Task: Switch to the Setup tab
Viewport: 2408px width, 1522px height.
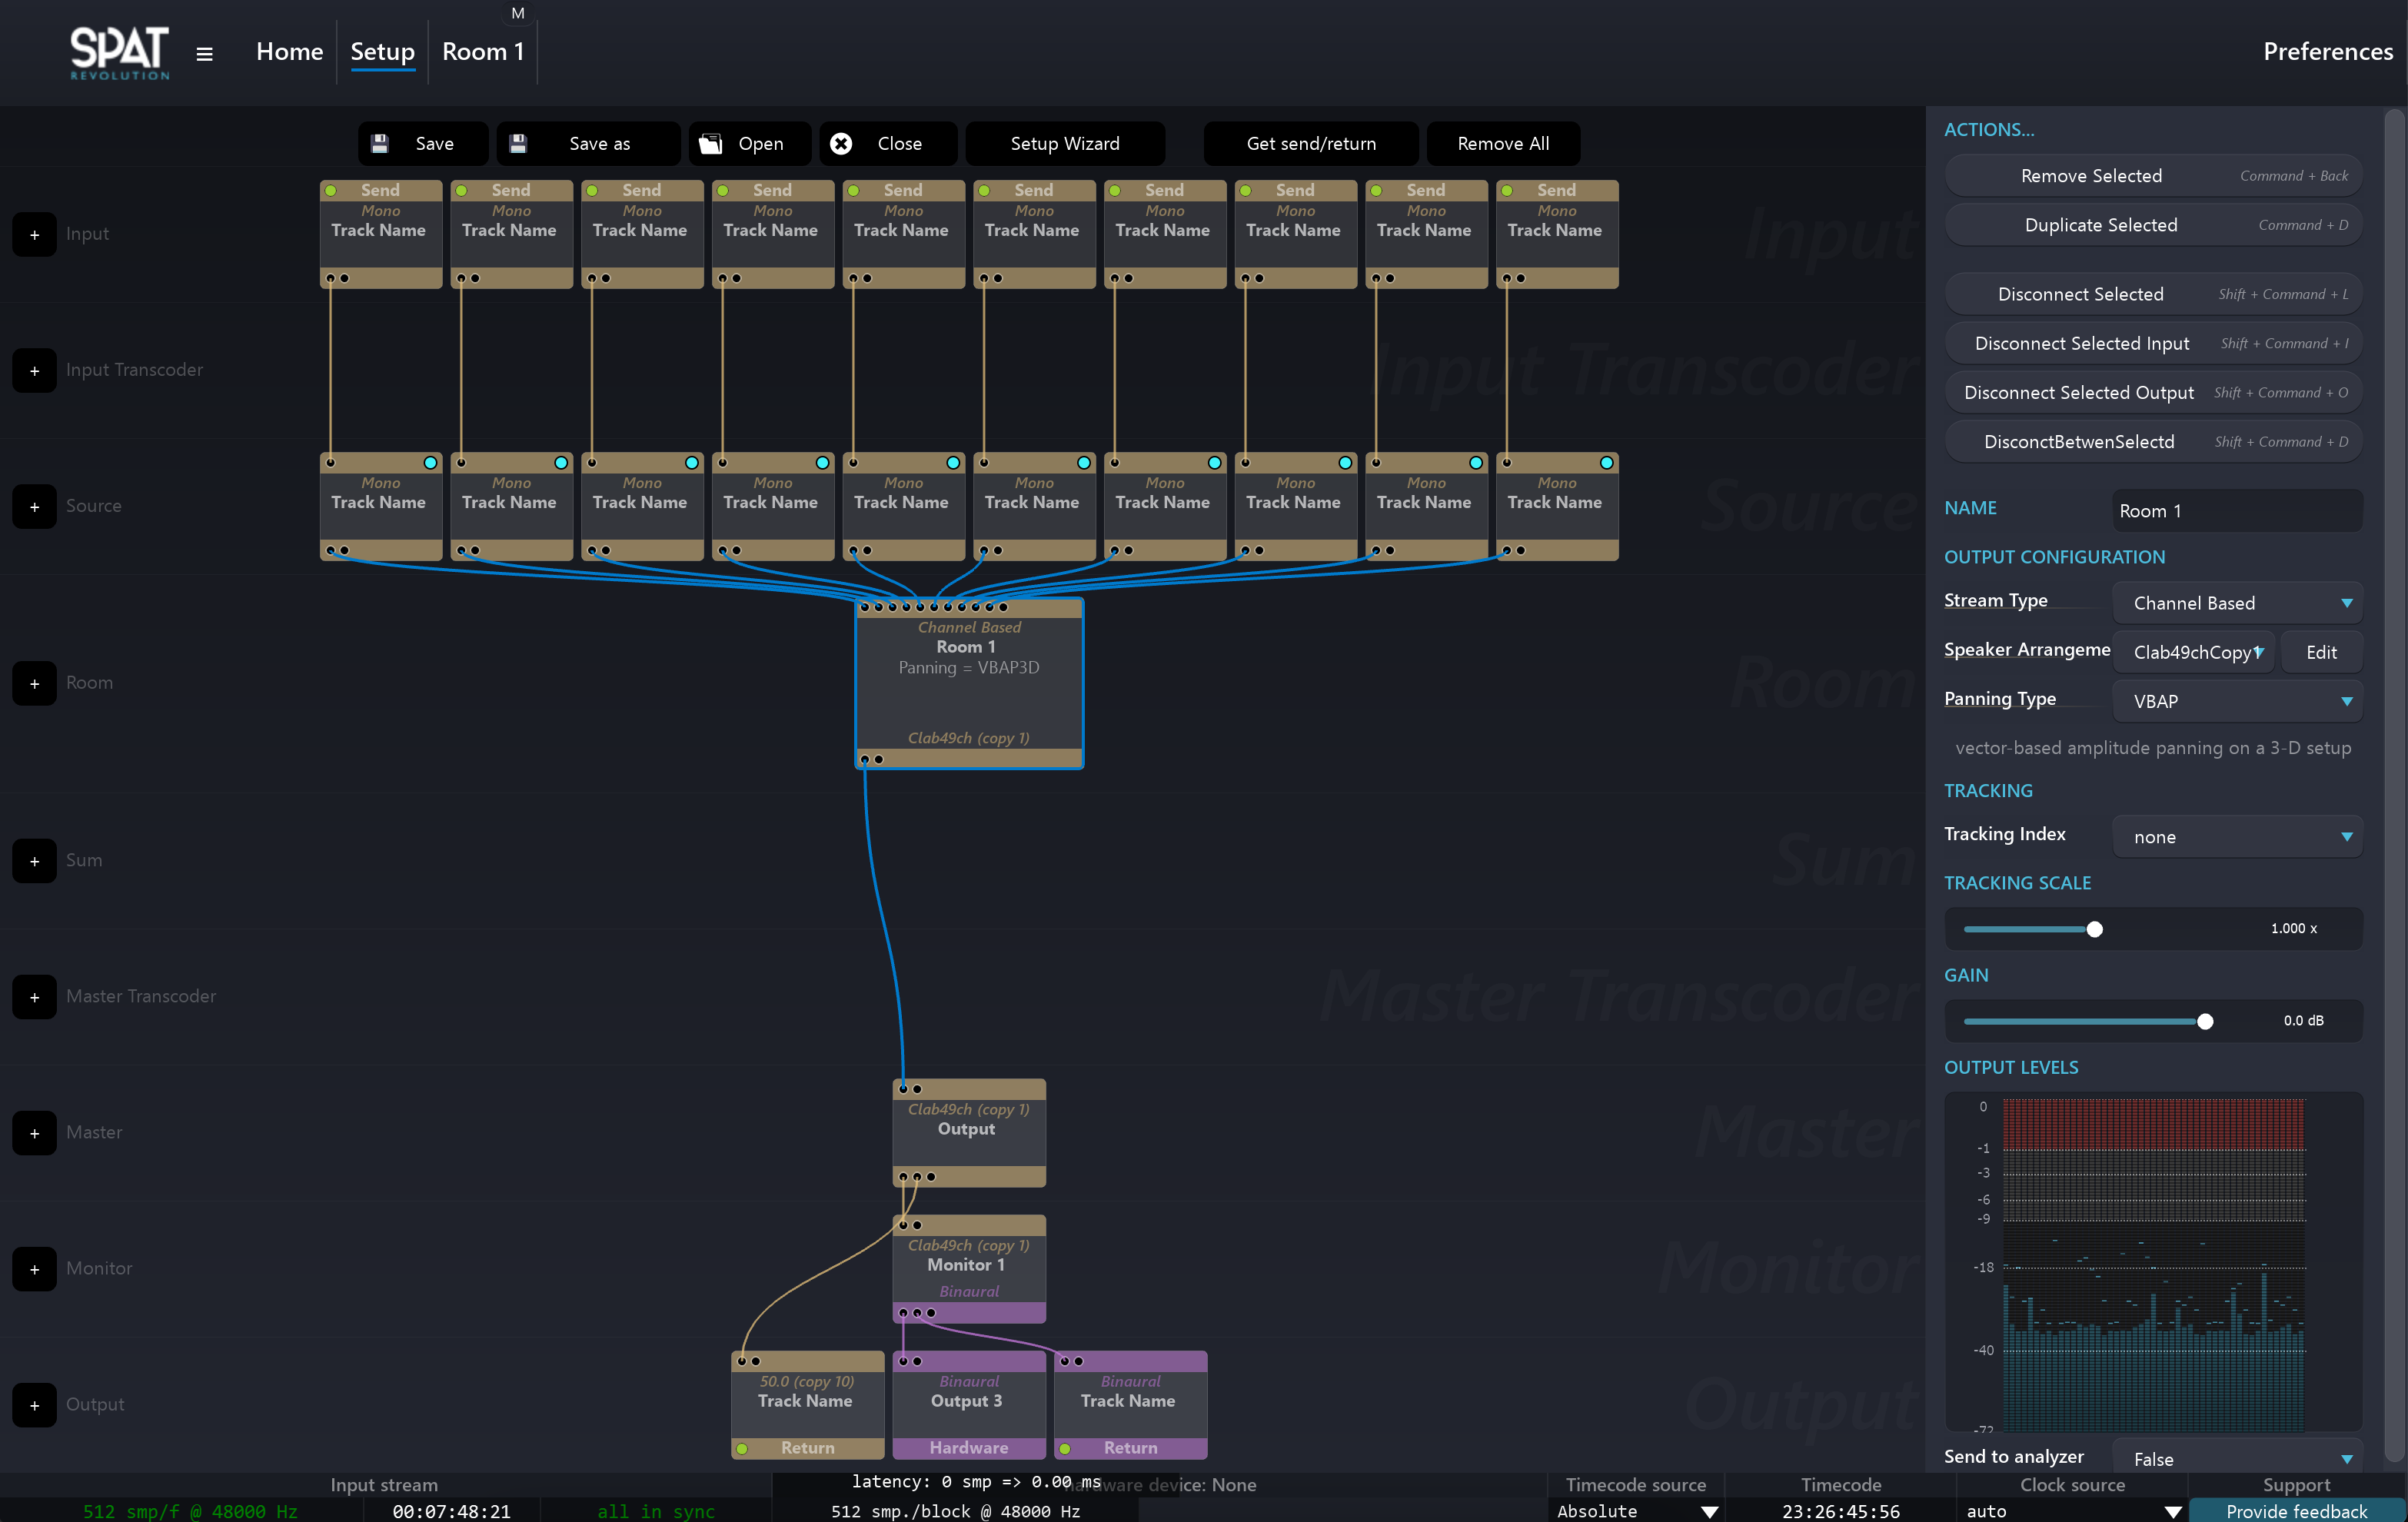Action: click(382, 52)
